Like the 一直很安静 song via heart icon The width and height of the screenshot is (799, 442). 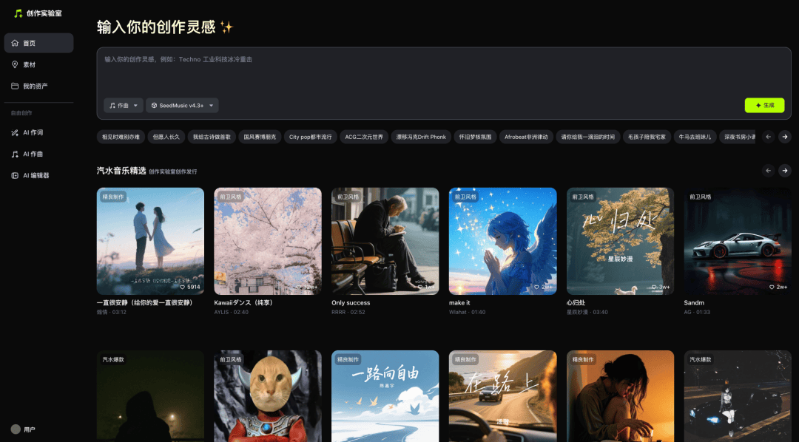(x=183, y=287)
